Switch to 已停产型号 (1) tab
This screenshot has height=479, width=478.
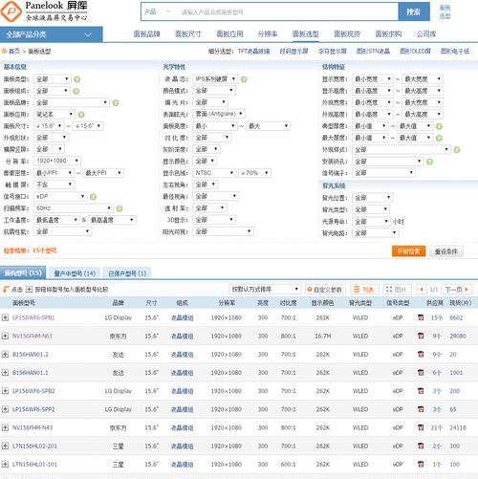[x=127, y=273]
